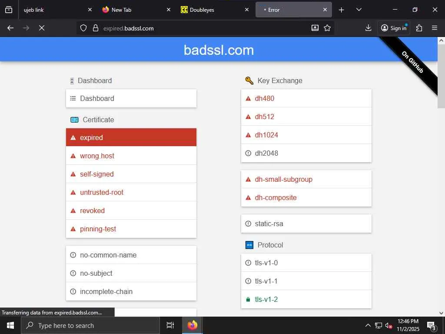Open the incomplete-chain link
This screenshot has height=334, width=445.
tap(131, 291)
